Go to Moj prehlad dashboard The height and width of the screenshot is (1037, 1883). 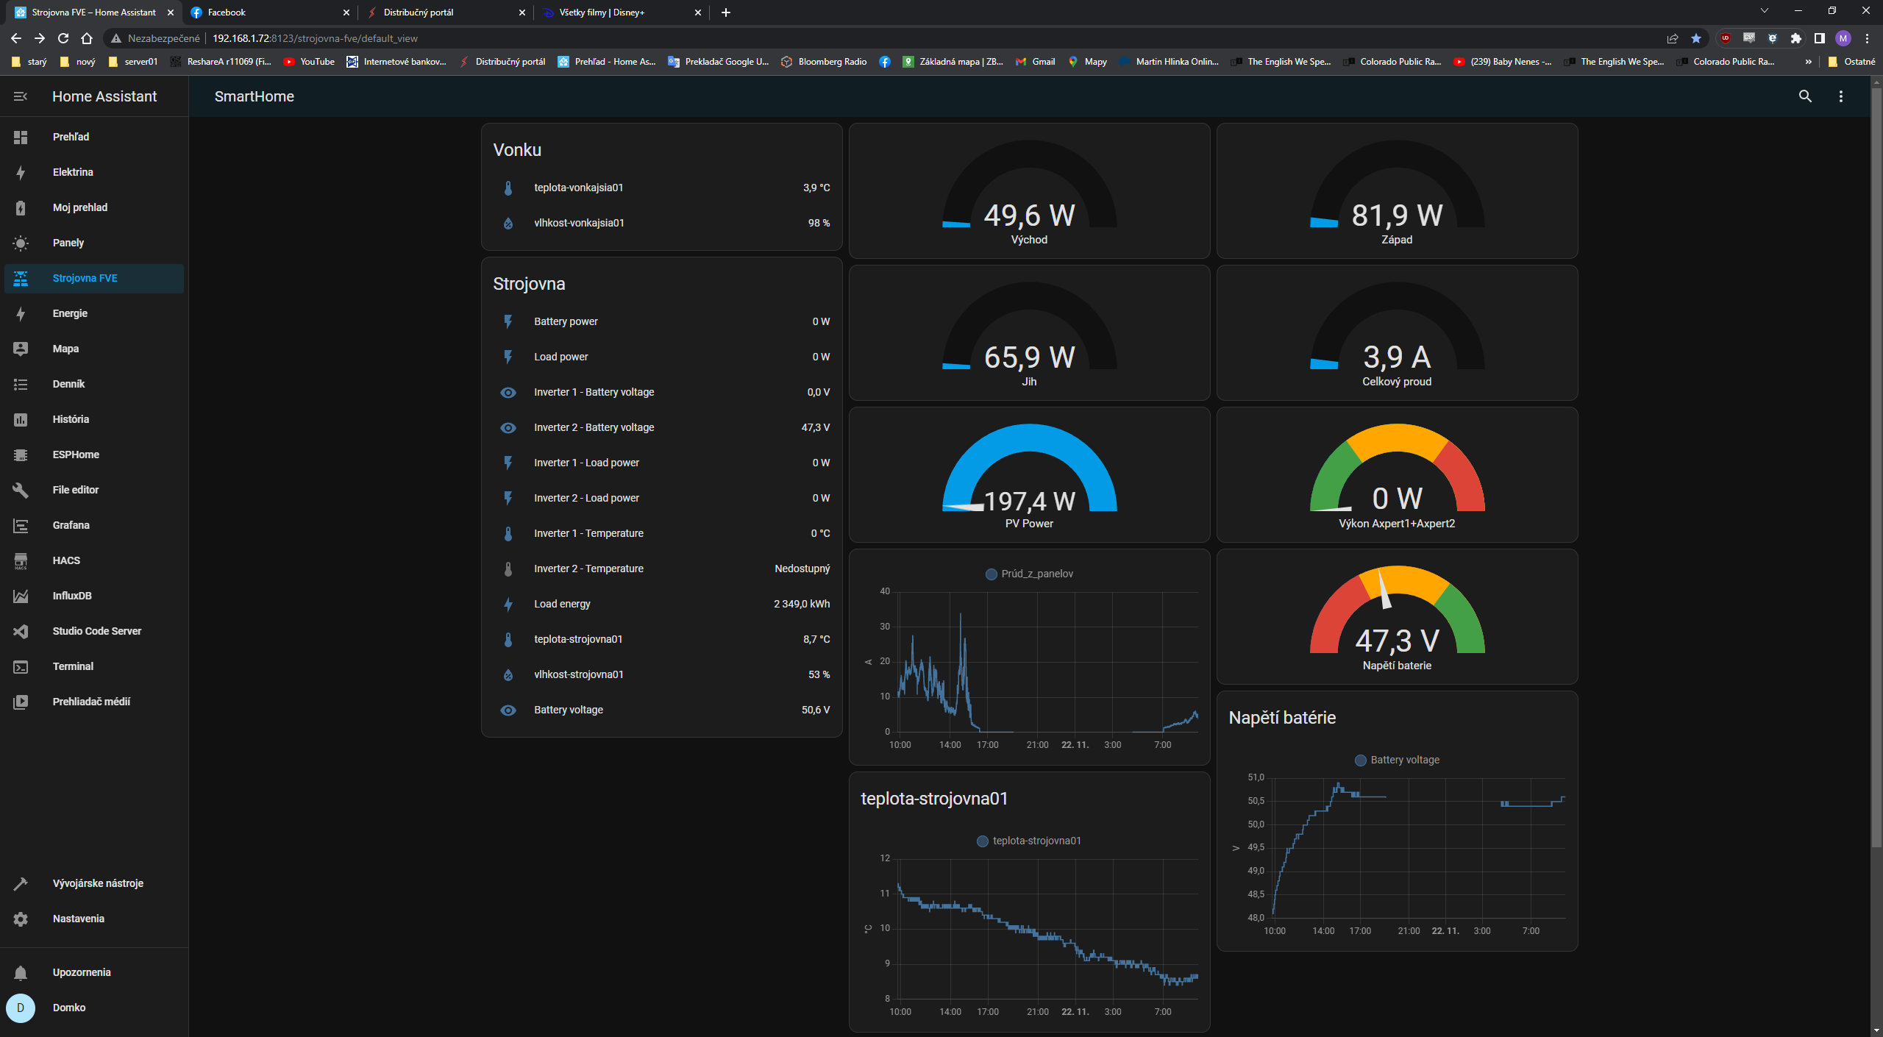(94, 207)
